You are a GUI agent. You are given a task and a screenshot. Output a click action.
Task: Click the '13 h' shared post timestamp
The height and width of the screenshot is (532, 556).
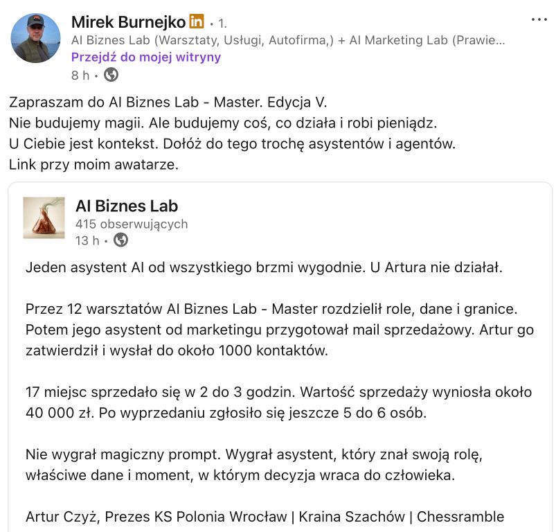point(87,240)
